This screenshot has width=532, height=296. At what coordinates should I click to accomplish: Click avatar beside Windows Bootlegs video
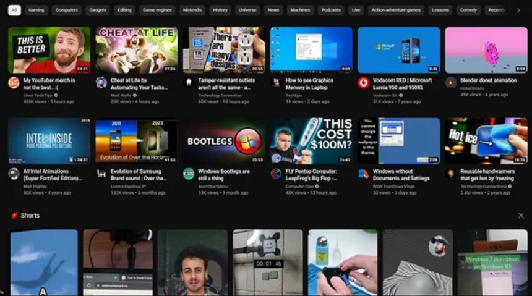tap(189, 174)
